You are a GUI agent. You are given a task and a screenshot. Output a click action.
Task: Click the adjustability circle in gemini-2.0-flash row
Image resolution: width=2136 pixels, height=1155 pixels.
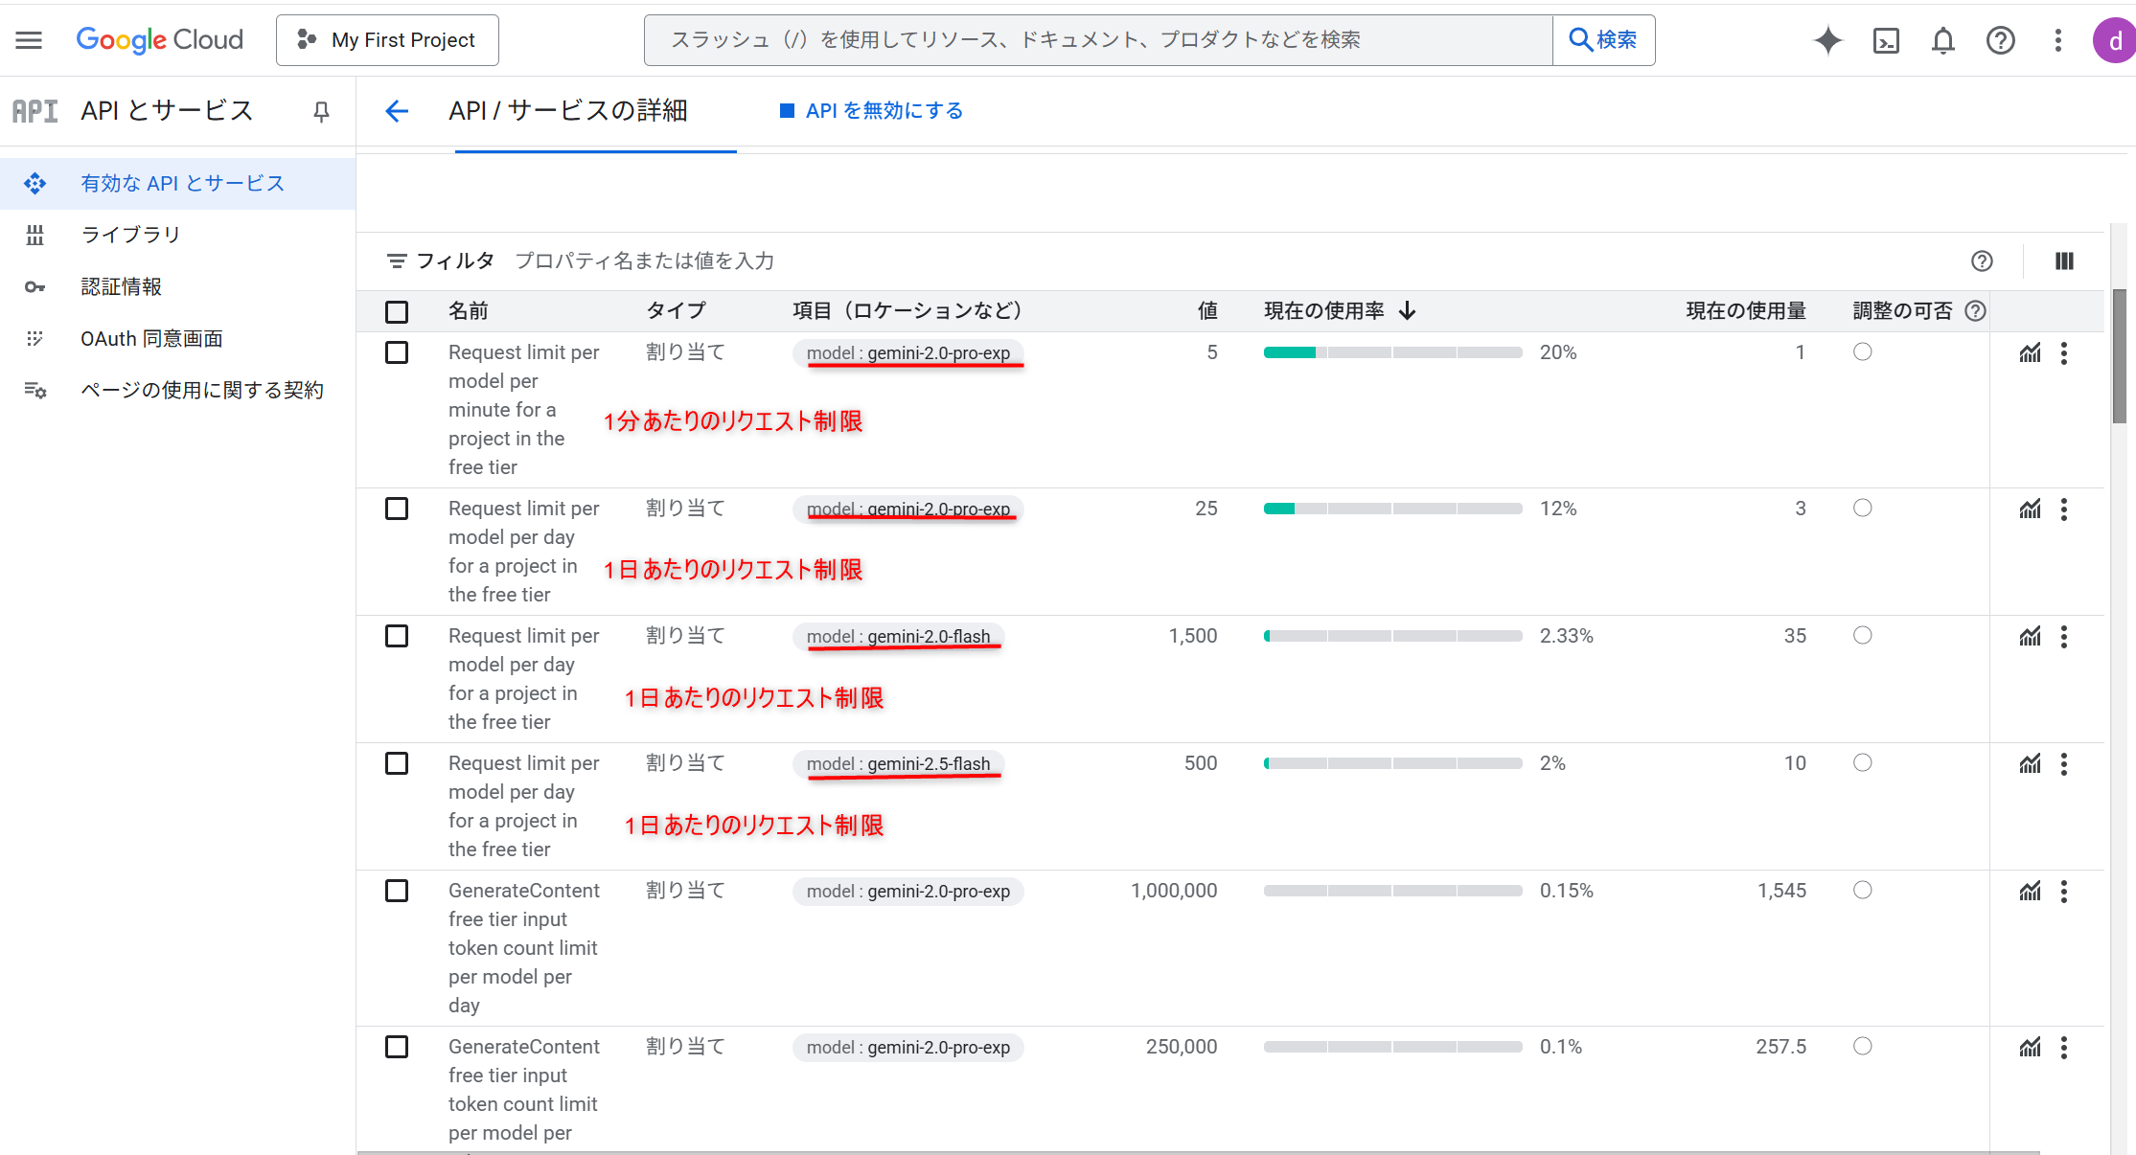[x=1862, y=635]
